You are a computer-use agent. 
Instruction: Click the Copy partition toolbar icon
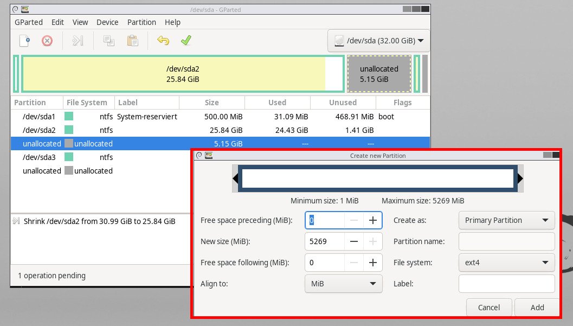pyautogui.click(x=109, y=41)
